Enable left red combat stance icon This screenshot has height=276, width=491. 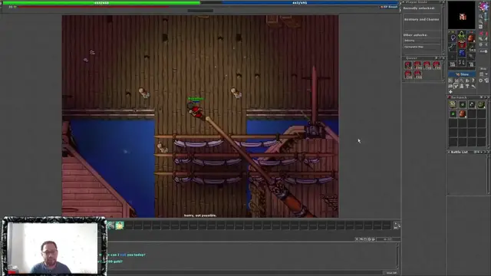(481, 33)
